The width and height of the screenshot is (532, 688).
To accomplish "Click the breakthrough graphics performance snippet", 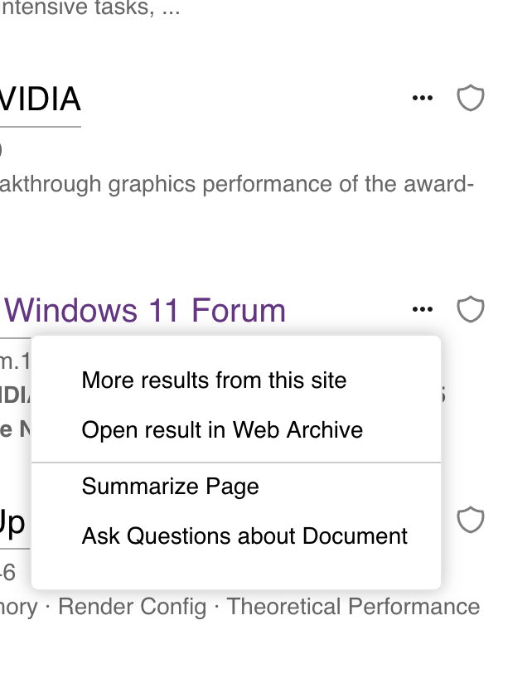I will (236, 183).
